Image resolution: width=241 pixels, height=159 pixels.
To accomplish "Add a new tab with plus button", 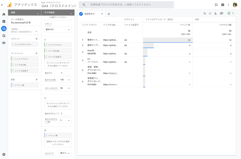I will point(109,14).
